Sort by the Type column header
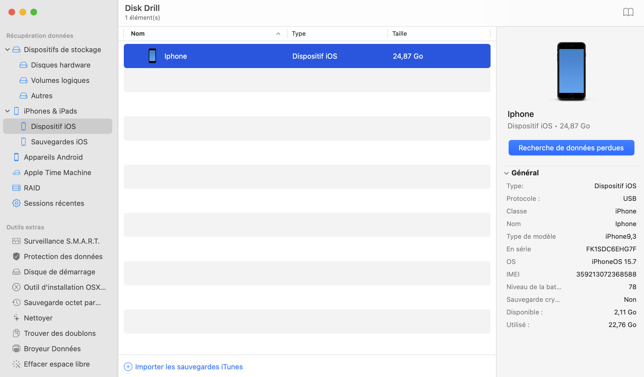The height and width of the screenshot is (377, 644). (x=299, y=34)
